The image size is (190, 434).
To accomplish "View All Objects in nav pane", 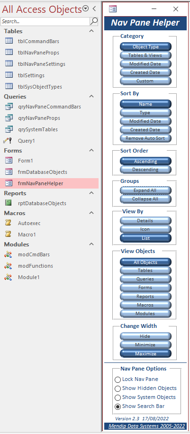I will (145, 262).
